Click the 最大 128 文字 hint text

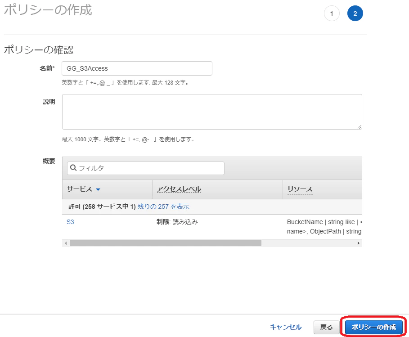pos(125,83)
